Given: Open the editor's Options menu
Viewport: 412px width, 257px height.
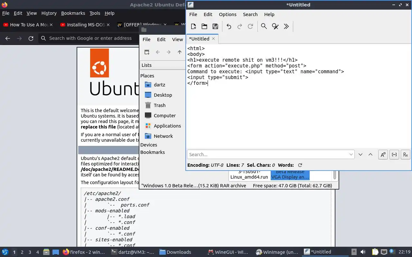Looking at the screenshot, I should click(x=228, y=14).
